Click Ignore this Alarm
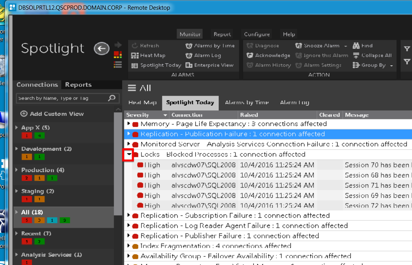Screen dimensions: 412x265 [x=322, y=56]
